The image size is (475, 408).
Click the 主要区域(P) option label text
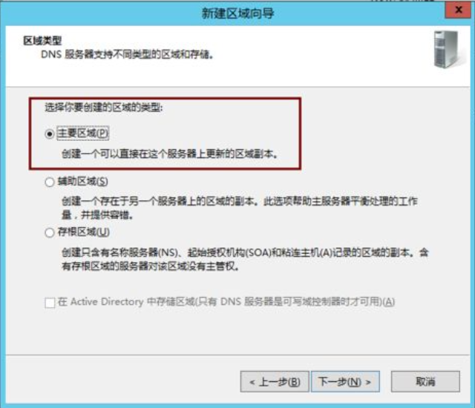coord(82,134)
